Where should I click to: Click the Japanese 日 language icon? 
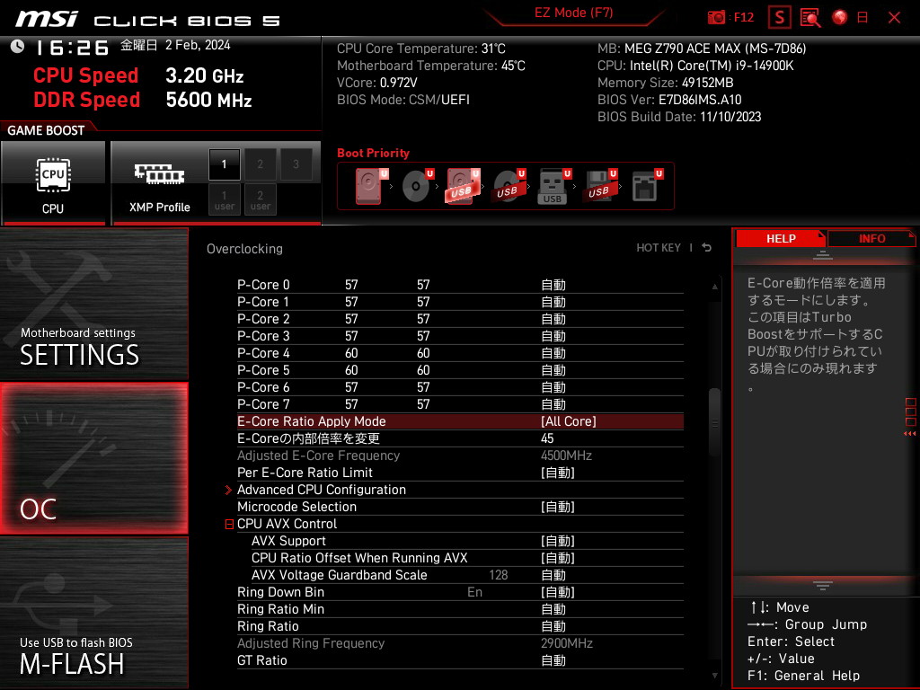(x=862, y=18)
